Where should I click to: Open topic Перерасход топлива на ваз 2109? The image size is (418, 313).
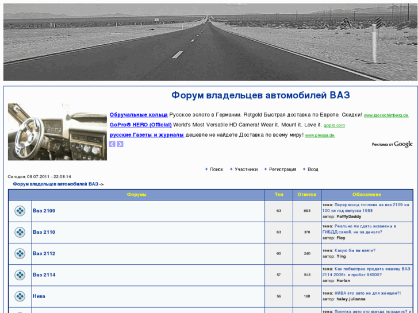366,208
